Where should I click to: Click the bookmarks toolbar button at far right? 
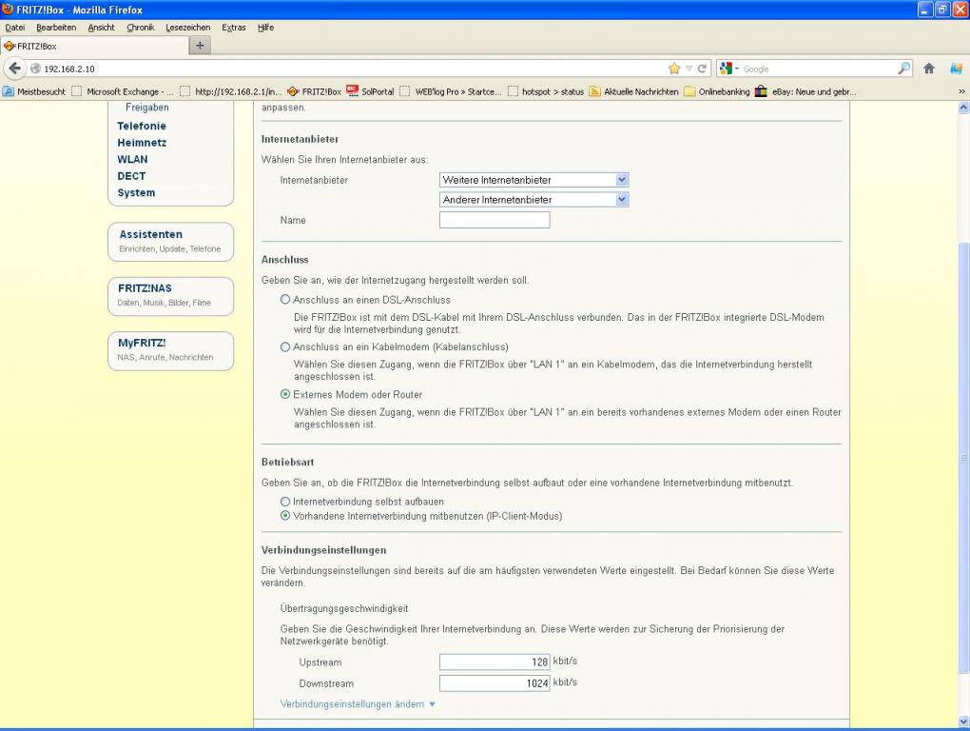click(957, 69)
